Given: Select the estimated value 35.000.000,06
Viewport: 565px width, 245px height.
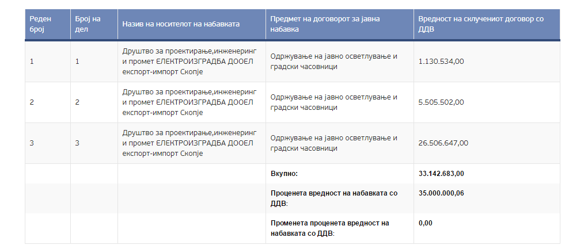Looking at the screenshot, I should [442, 193].
